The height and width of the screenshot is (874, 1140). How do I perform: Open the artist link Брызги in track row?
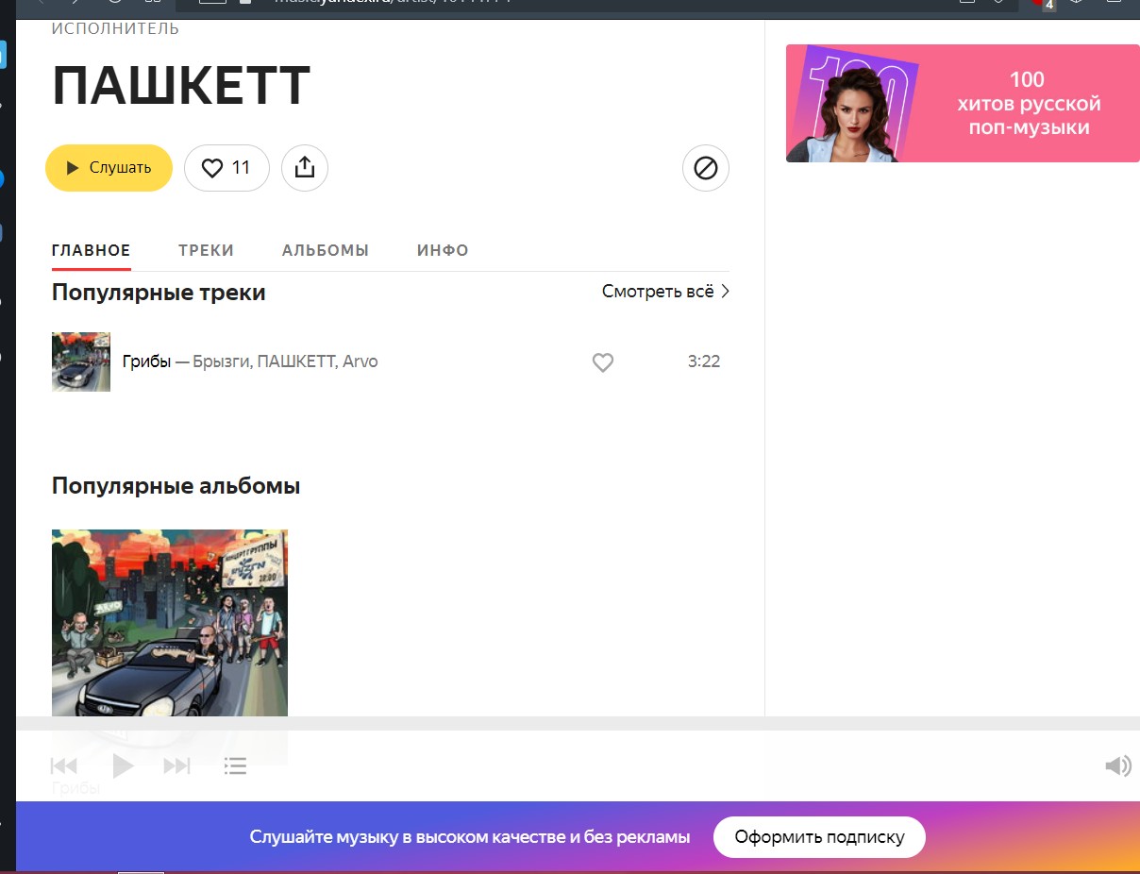pyautogui.click(x=222, y=361)
